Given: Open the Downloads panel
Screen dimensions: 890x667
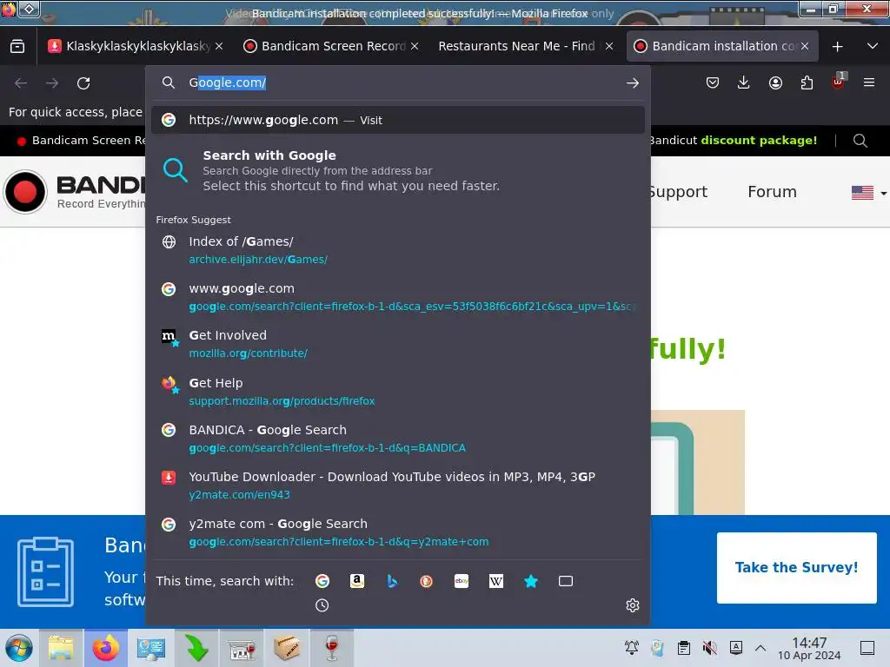Looking at the screenshot, I should [744, 83].
